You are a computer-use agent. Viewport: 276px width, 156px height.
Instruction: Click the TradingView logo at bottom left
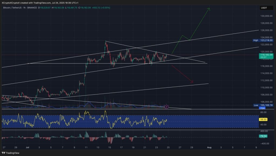point(11,153)
